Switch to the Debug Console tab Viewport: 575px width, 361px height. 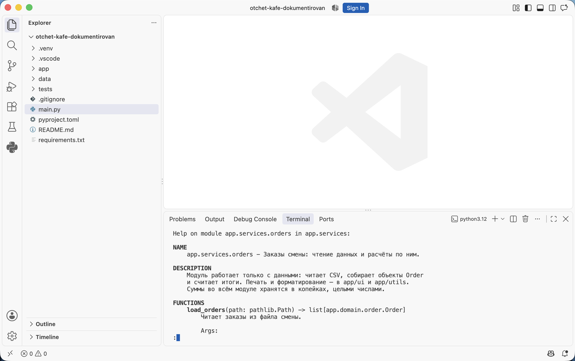(255, 219)
